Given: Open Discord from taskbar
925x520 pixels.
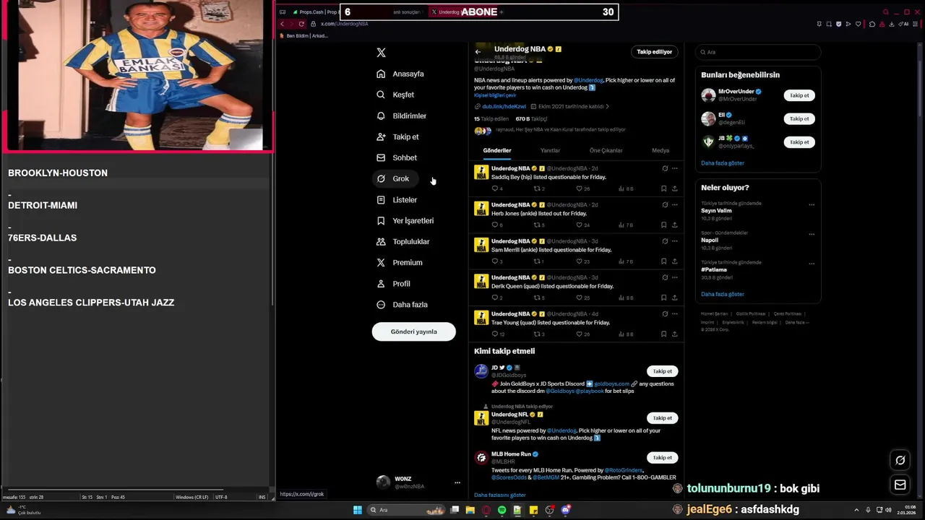Looking at the screenshot, I should tap(566, 510).
